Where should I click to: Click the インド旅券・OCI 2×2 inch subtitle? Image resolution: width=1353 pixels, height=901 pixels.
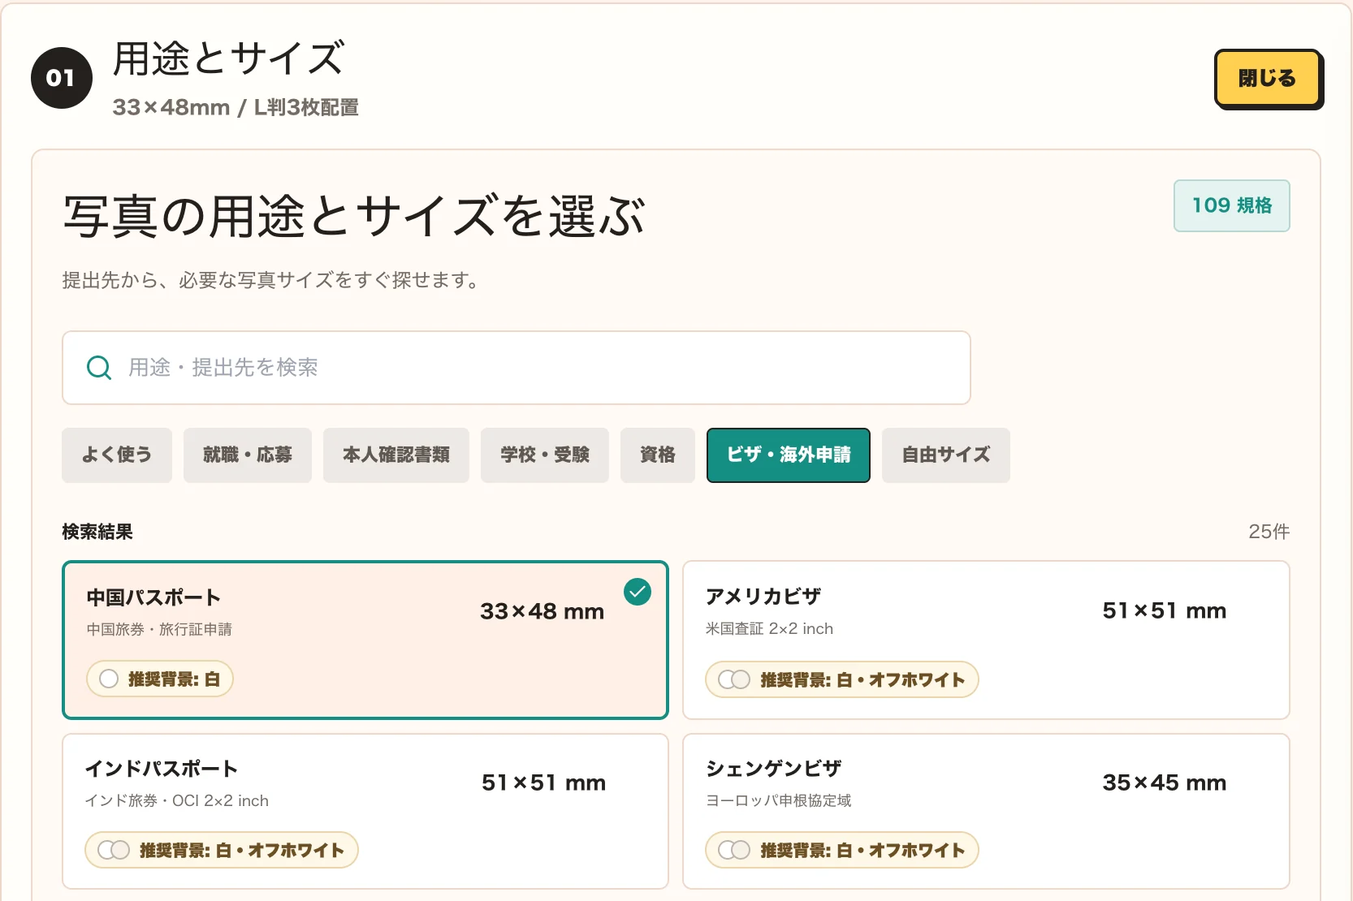click(x=177, y=800)
